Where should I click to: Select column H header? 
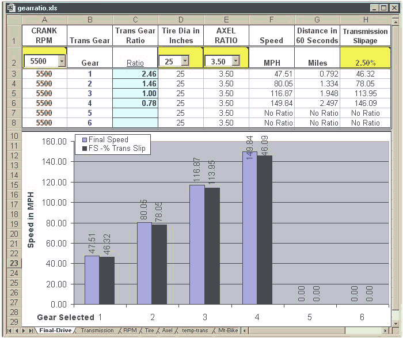coord(366,20)
